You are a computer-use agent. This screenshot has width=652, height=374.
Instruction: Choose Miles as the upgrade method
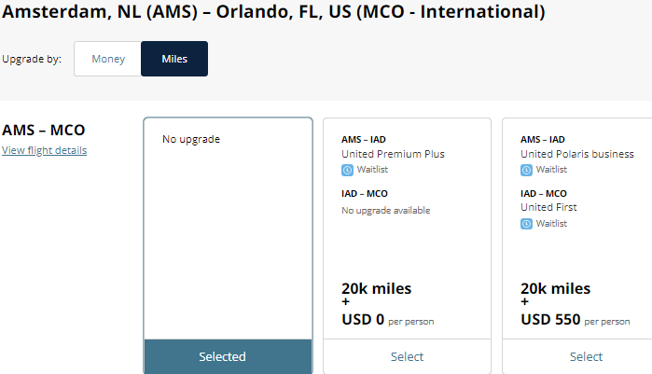pos(174,59)
